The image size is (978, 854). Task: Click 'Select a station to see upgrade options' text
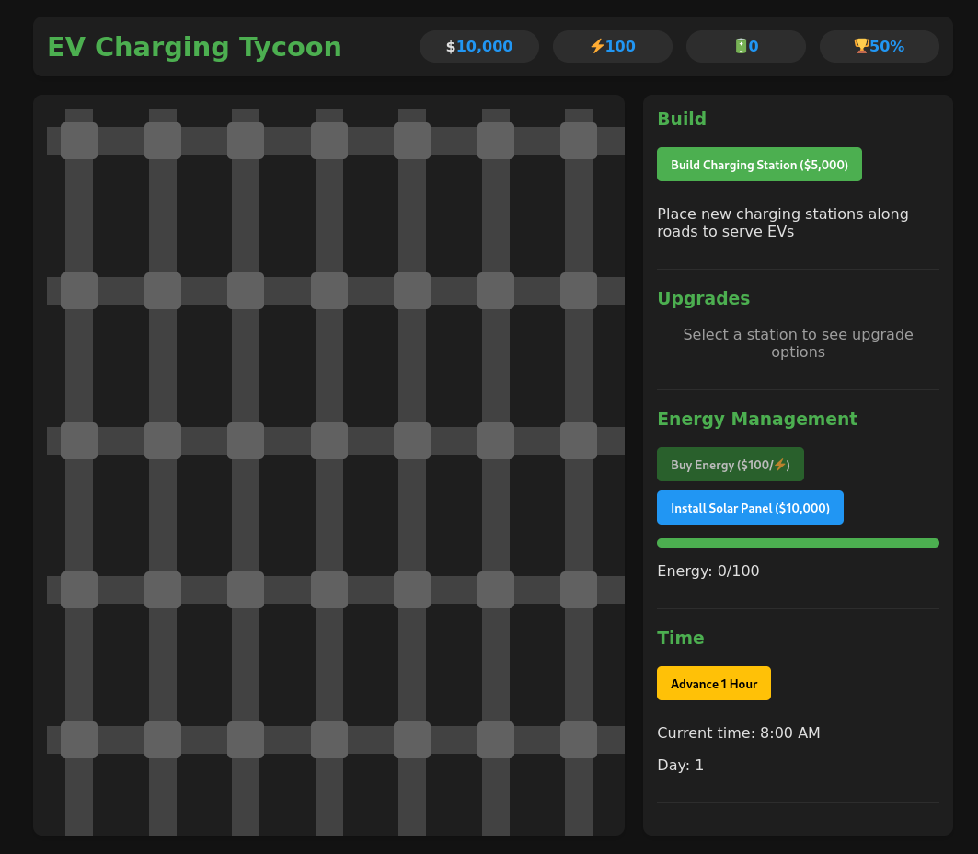(x=798, y=343)
